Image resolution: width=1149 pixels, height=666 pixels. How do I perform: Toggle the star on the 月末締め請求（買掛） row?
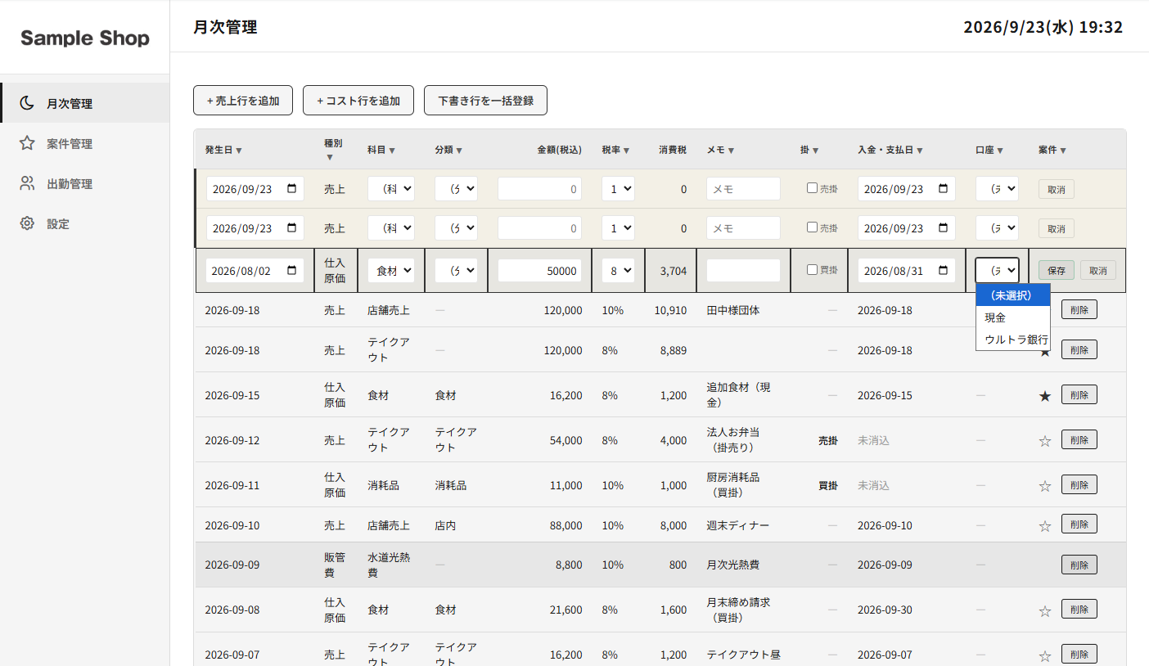[1045, 611]
